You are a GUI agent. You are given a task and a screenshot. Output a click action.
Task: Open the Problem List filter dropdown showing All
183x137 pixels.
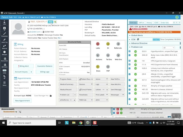point(168,48)
